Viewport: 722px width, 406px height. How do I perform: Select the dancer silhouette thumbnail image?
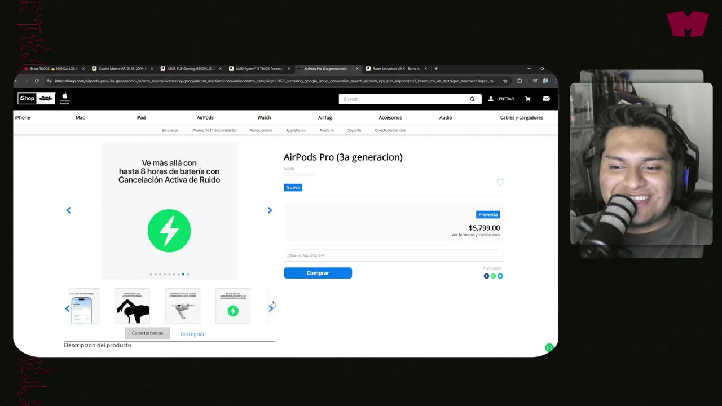(132, 306)
